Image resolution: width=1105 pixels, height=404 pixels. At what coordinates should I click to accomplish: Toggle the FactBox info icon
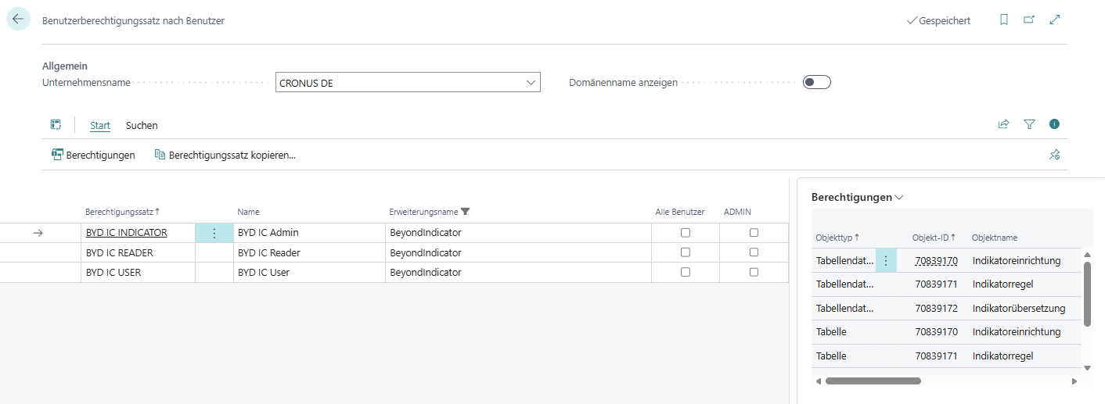pyautogui.click(x=1054, y=124)
